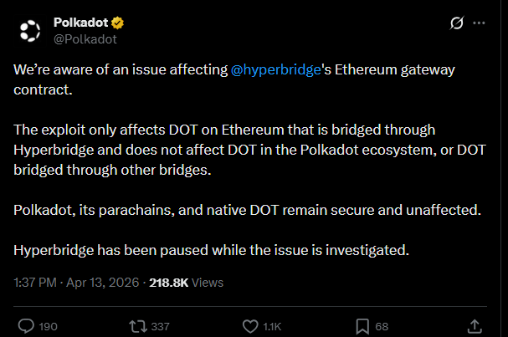Open the 218.8K Views analytics
This screenshot has width=508, height=337.
(x=187, y=283)
